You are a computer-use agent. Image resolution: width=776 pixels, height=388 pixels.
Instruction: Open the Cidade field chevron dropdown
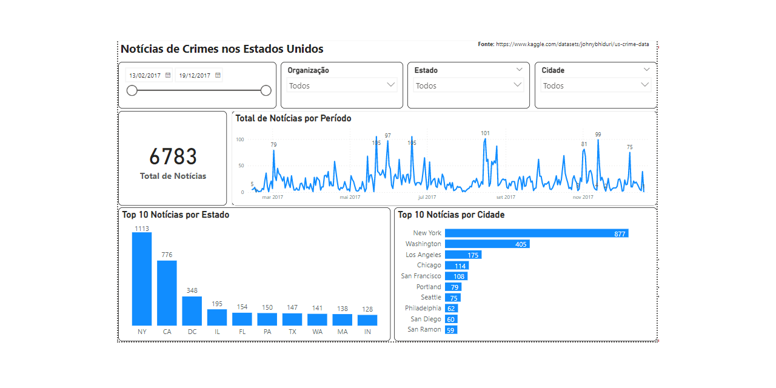(x=646, y=69)
